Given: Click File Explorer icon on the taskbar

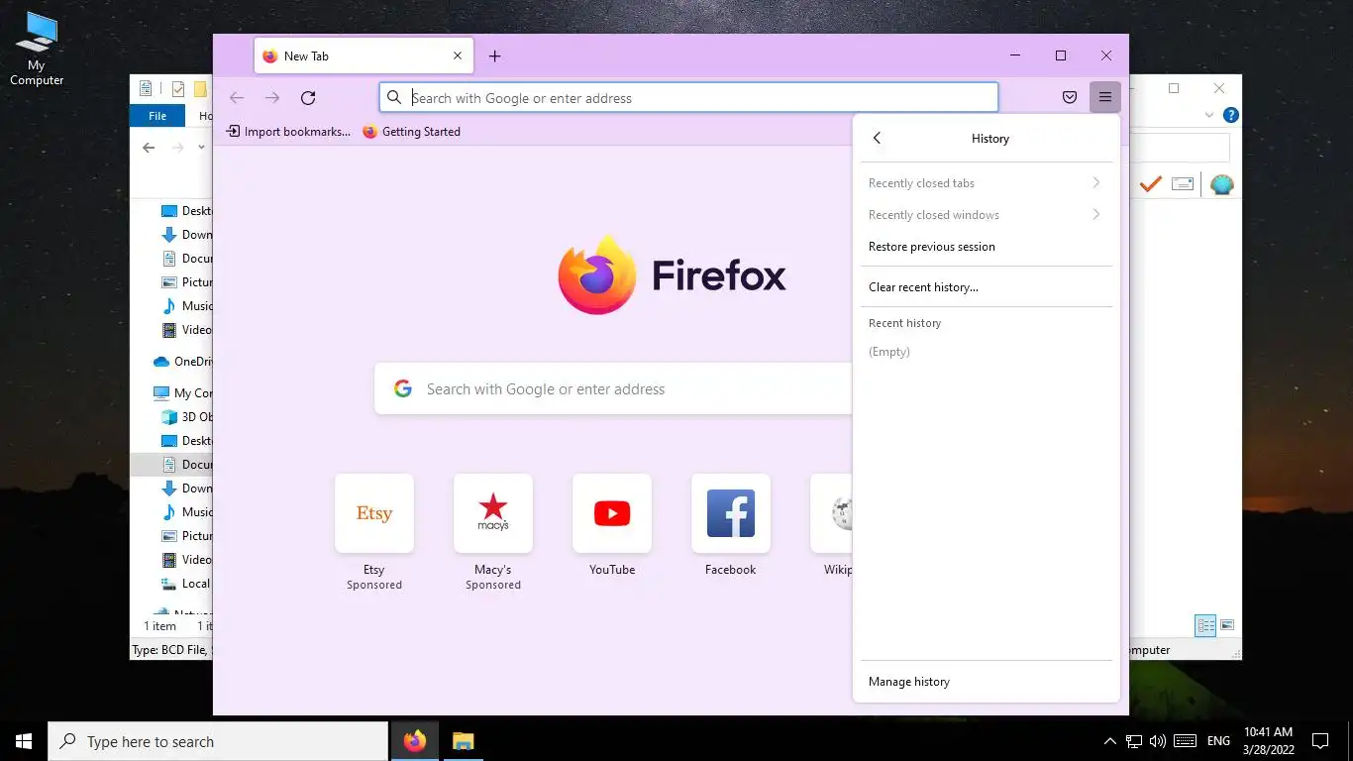Looking at the screenshot, I should (463, 741).
